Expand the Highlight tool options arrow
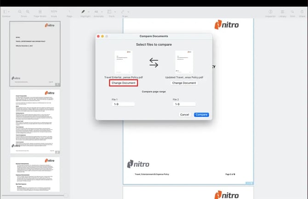Screen dimensions: 308x199 coord(89,12)
